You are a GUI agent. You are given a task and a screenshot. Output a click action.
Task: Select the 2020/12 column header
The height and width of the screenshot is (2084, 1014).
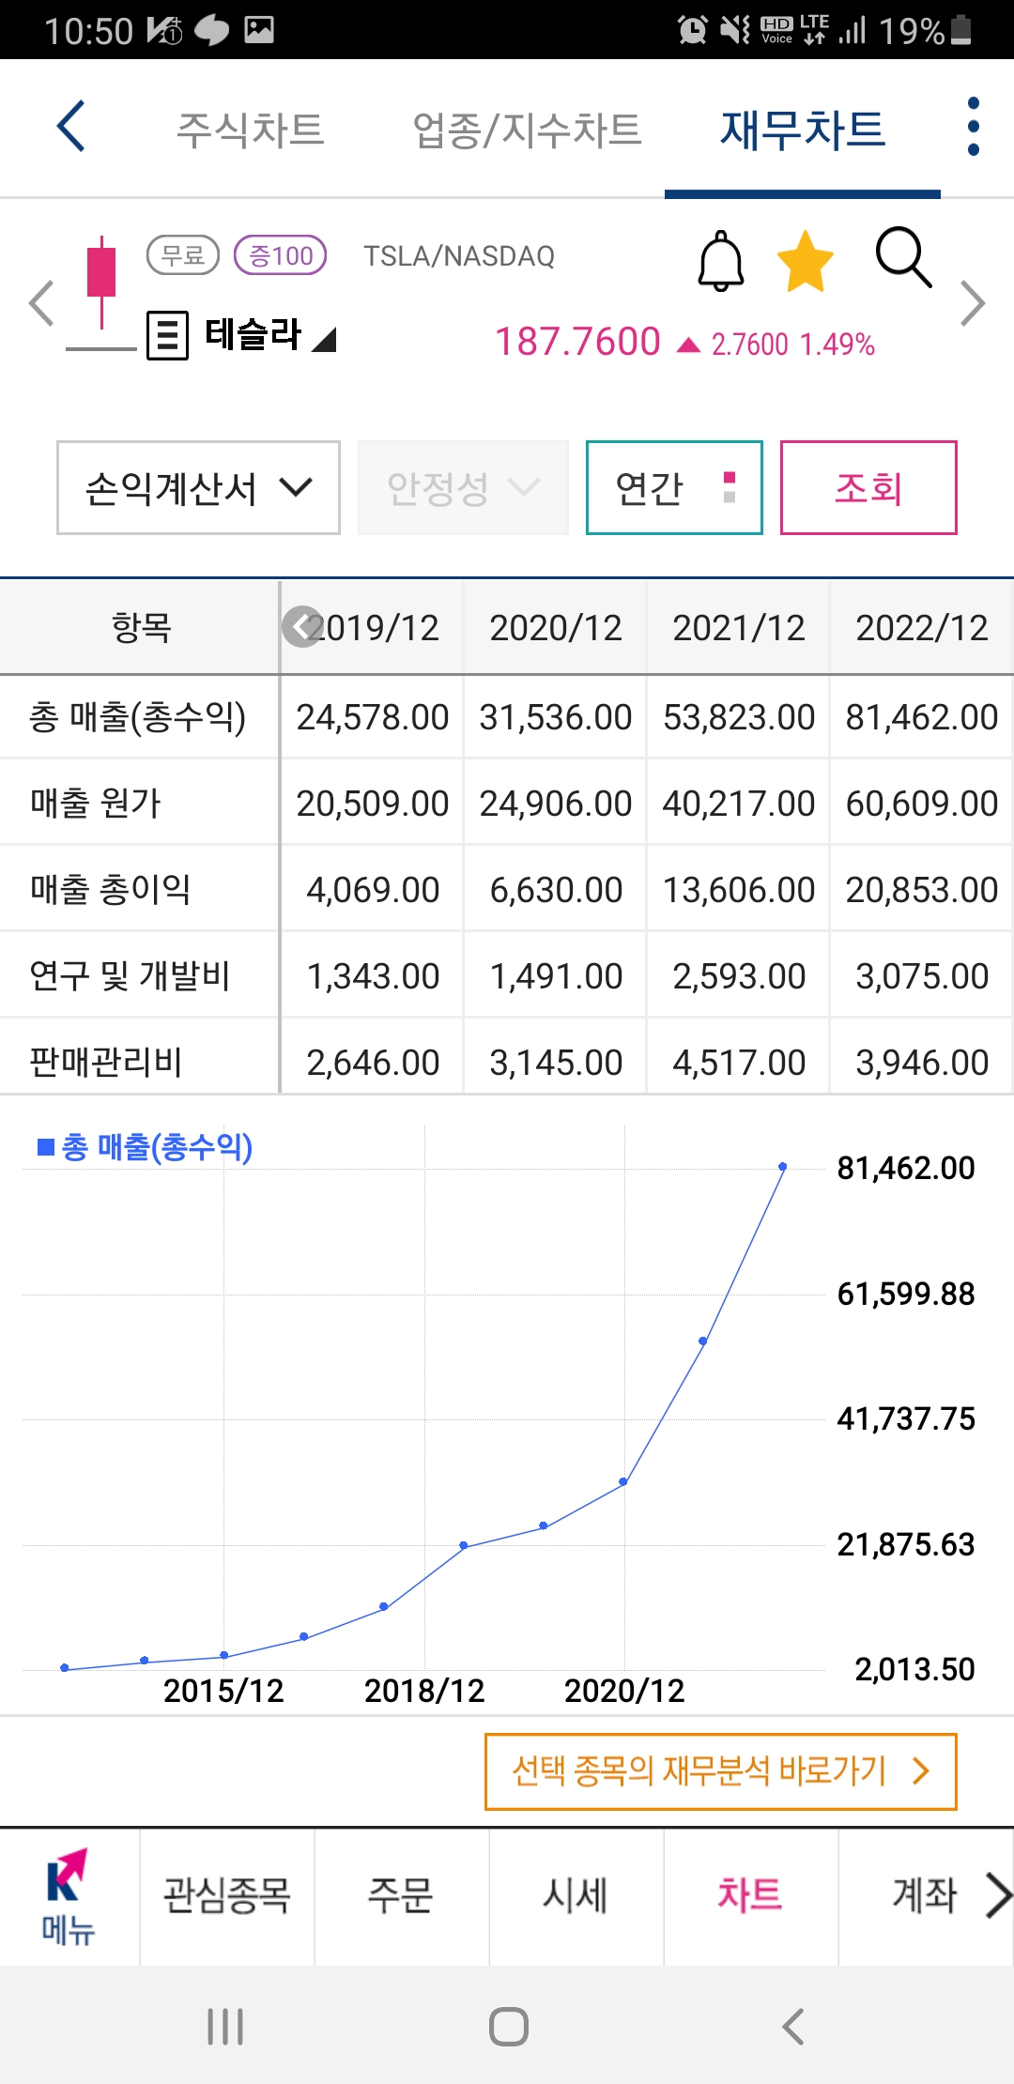pos(556,627)
